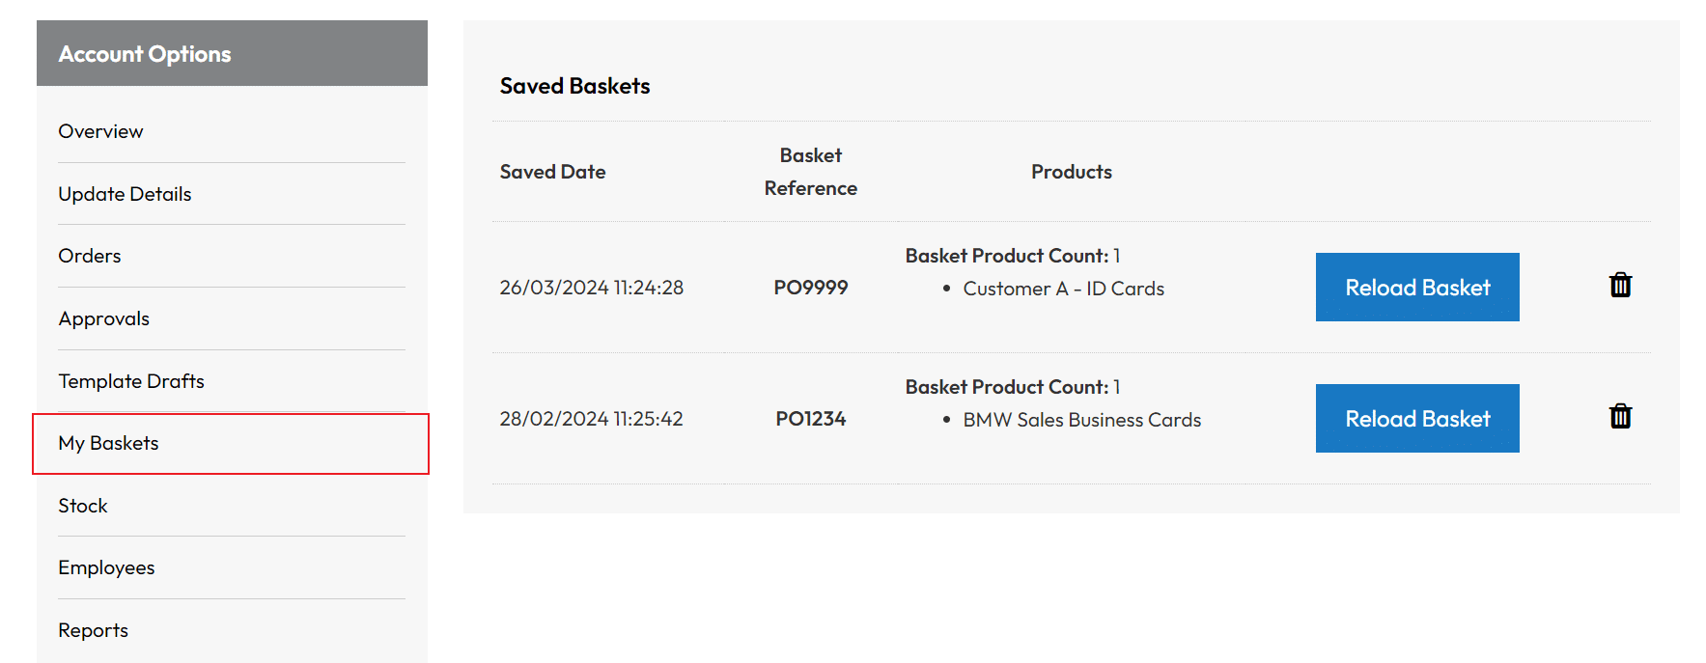The height and width of the screenshot is (663, 1706).
Task: Delete the PO1234 saved basket
Action: [1620, 417]
